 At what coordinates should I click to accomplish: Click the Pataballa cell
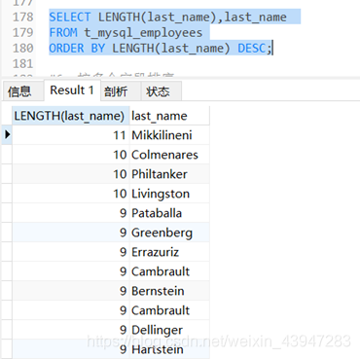(x=169, y=213)
